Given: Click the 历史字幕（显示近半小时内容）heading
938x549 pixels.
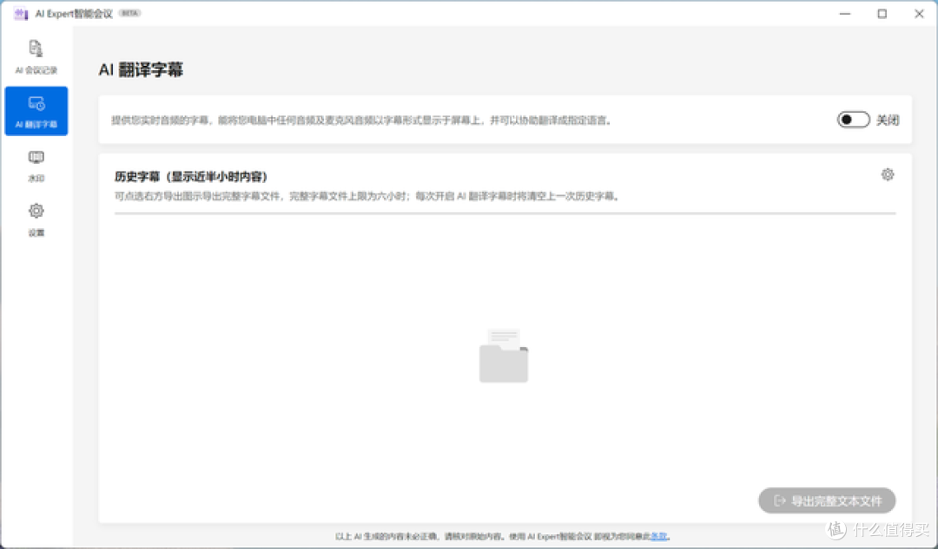Looking at the screenshot, I should 191,177.
